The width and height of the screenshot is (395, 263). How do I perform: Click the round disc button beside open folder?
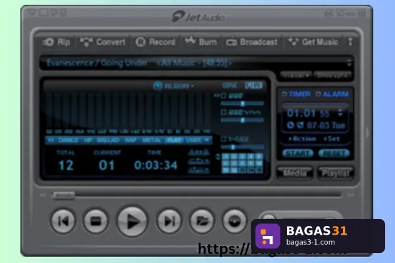[x=234, y=221]
